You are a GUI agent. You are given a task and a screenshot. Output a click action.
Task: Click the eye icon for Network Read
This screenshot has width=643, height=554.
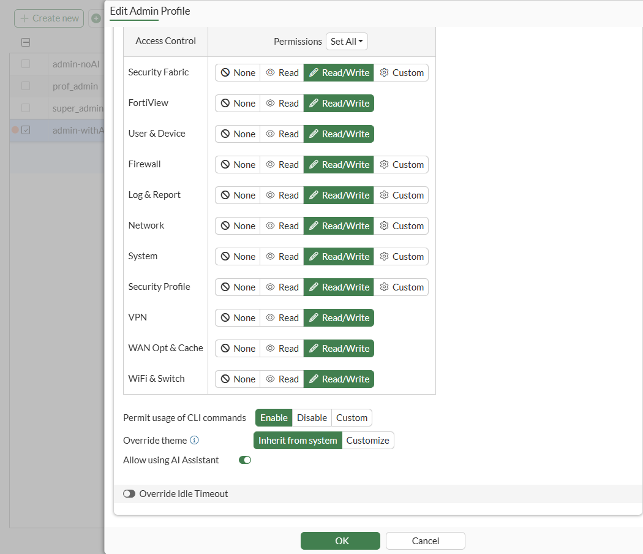pyautogui.click(x=270, y=226)
